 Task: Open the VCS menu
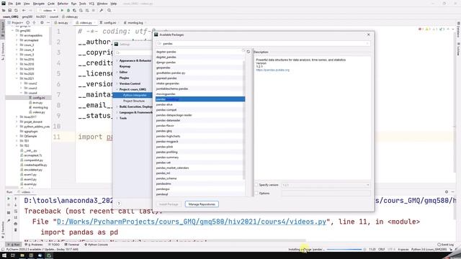click(91, 4)
